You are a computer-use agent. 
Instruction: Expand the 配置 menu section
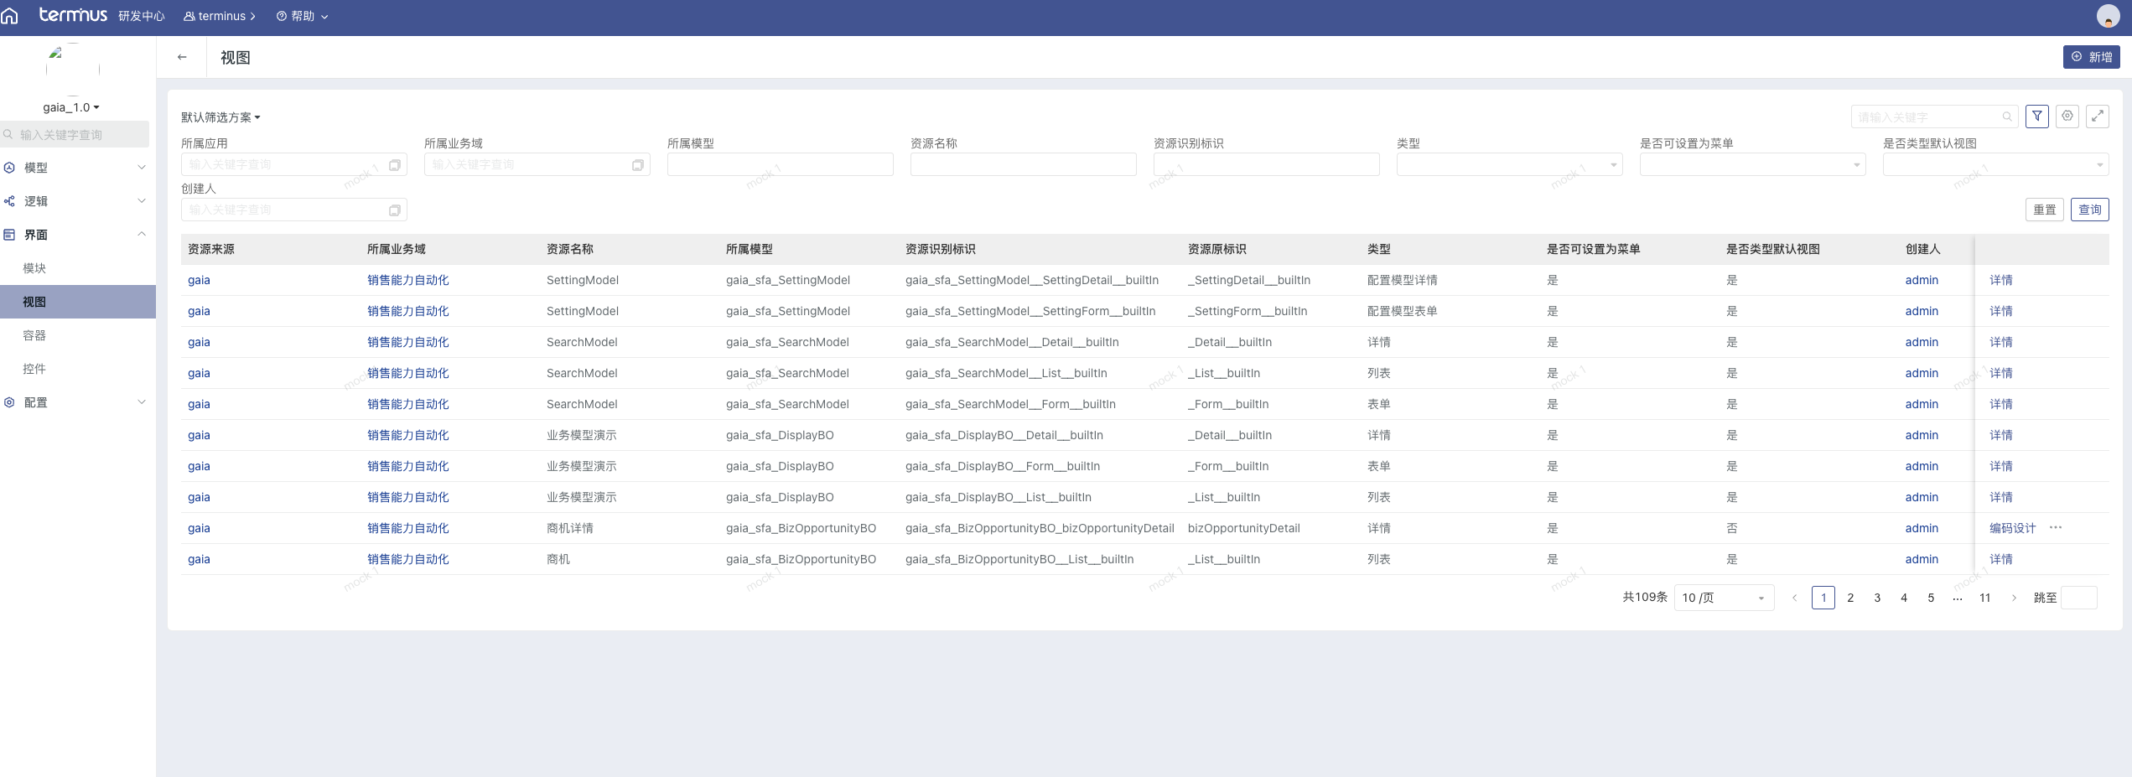tap(78, 402)
